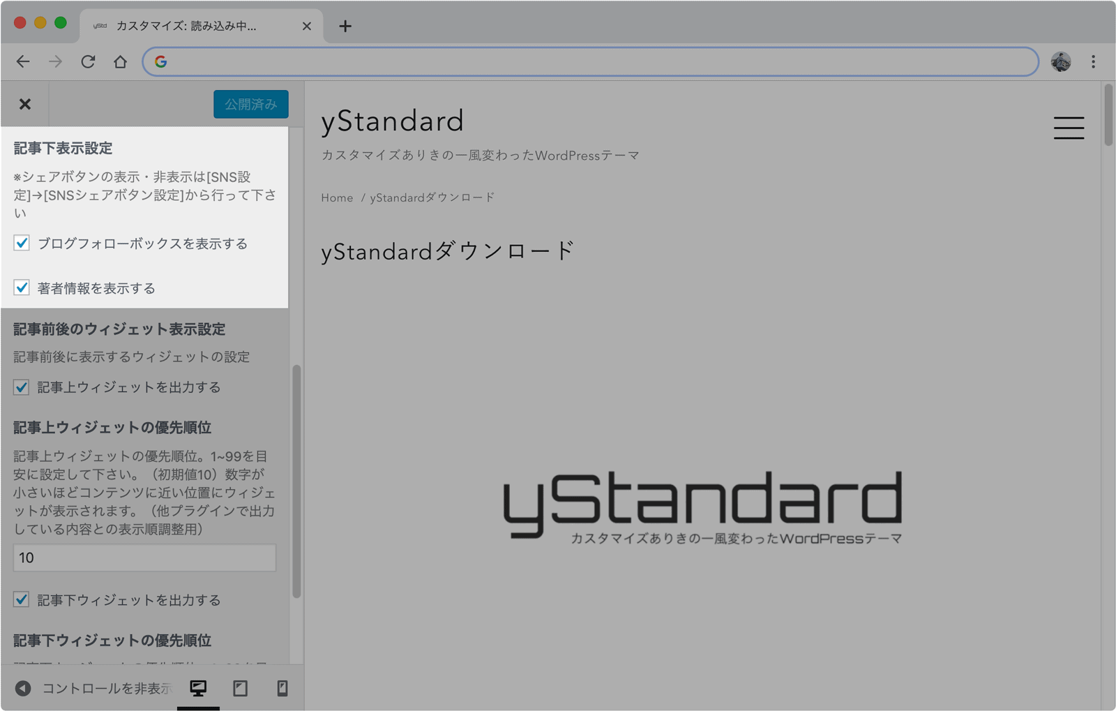Image resolution: width=1116 pixels, height=711 pixels.
Task: Click the browser forward arrow
Action: click(55, 61)
